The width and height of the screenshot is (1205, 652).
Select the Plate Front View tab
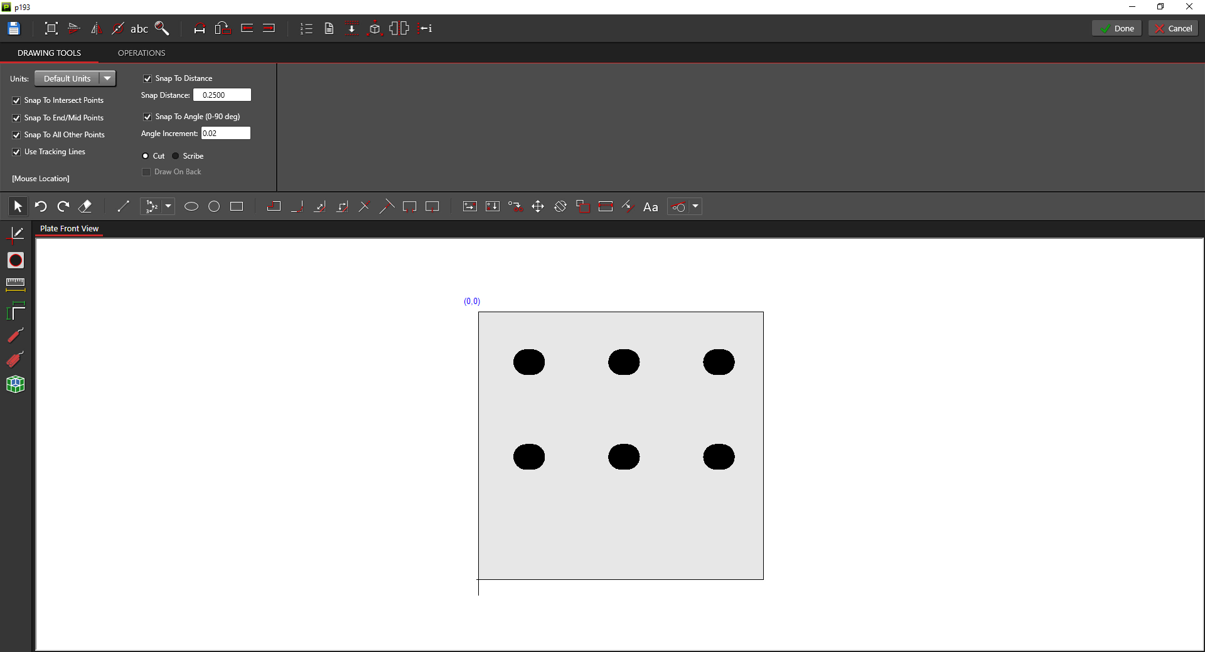69,229
